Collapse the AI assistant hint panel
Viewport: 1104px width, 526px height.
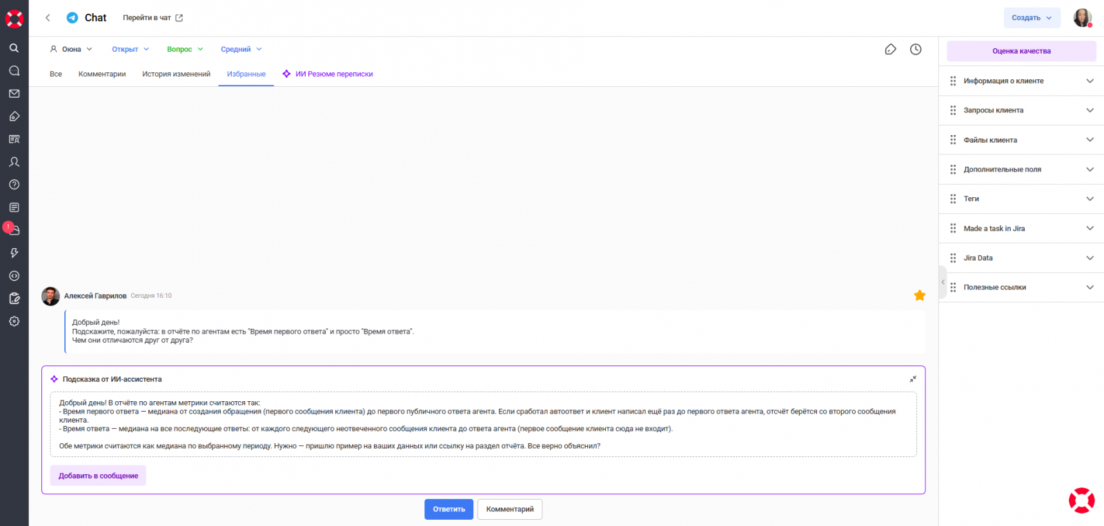click(913, 379)
